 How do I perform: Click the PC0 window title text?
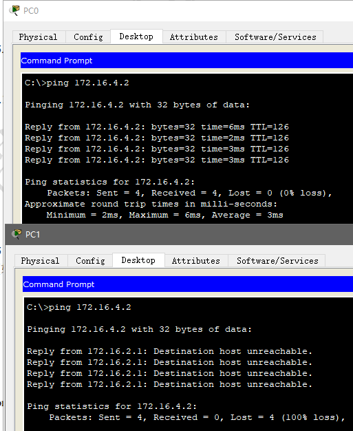[31, 11]
